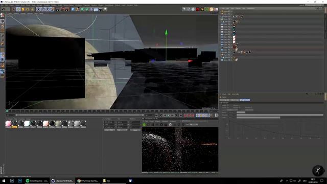
Task: Click the Octane Live Viewer render preview
Action: (180, 149)
